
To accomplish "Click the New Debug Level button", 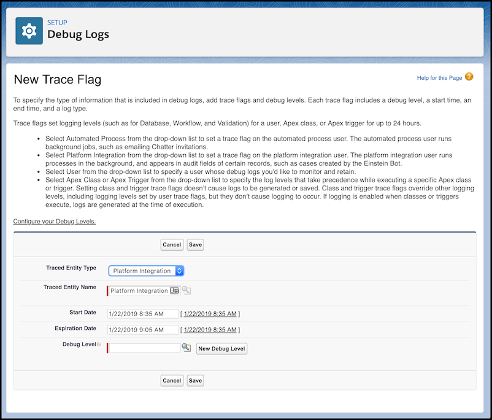I will [221, 349].
